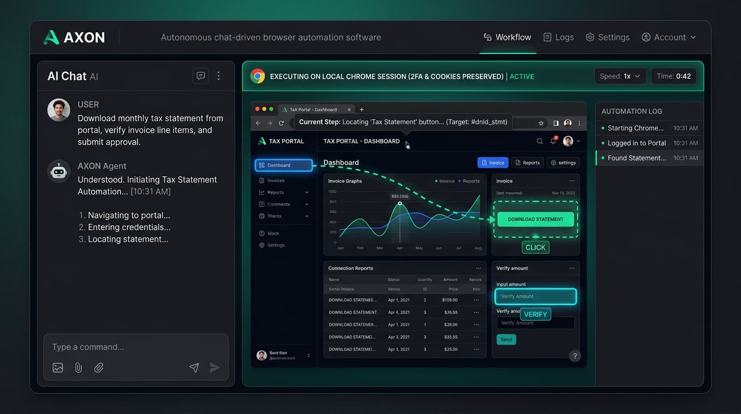Click the green DOWNLOAD STATEMENT button
Screen dimensions: 741x414
535,219
